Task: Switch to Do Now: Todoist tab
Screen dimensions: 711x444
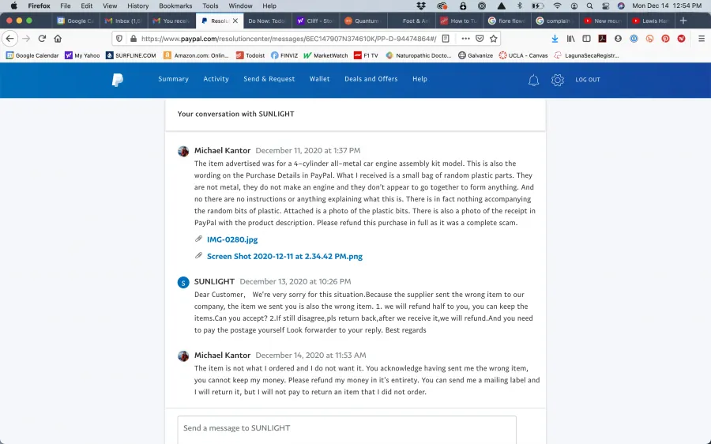Action: pyautogui.click(x=267, y=21)
